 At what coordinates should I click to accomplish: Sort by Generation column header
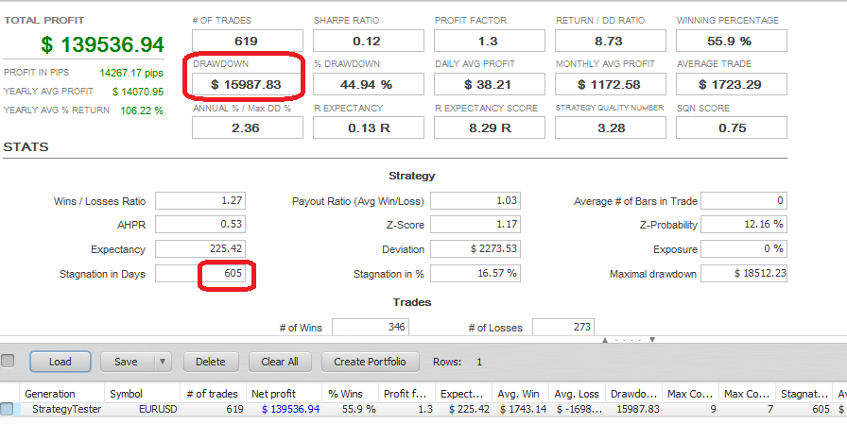click(x=50, y=394)
